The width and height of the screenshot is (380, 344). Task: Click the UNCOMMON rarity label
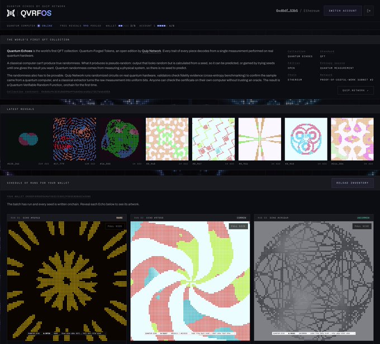[363, 218]
